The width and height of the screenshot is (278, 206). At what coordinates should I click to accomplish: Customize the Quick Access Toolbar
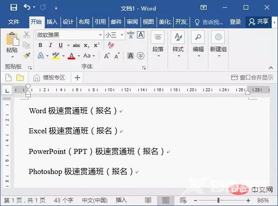(x=56, y=8)
